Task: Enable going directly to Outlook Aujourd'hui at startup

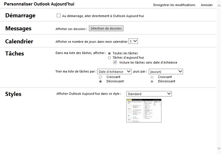Action: point(58,15)
